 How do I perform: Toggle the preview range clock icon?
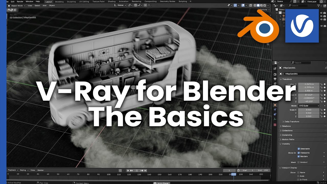pos(238,170)
